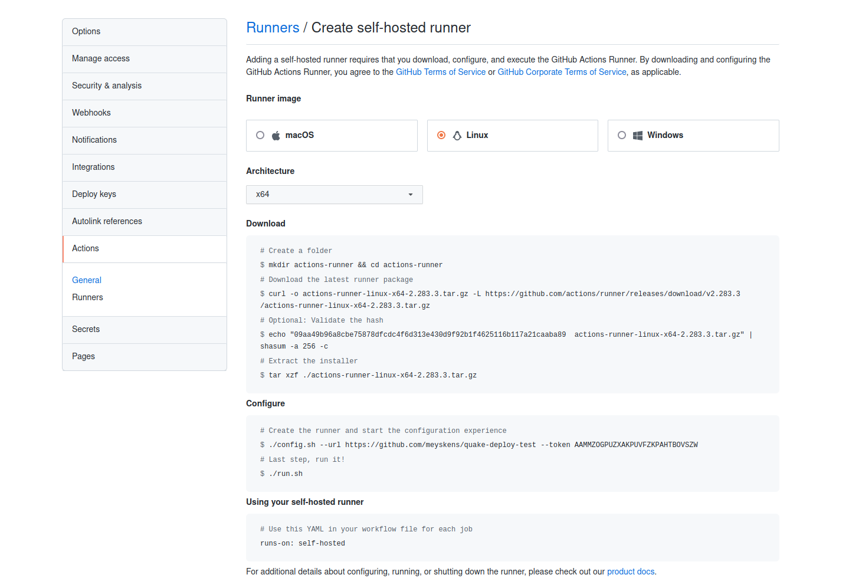The width and height of the screenshot is (849, 578).
Task: Select Actions in the sidebar
Action: (x=145, y=249)
